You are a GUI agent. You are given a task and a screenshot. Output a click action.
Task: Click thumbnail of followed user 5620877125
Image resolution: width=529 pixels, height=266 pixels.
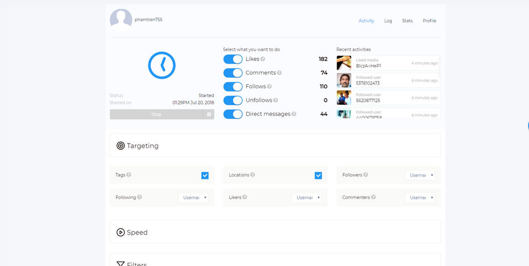click(x=344, y=97)
